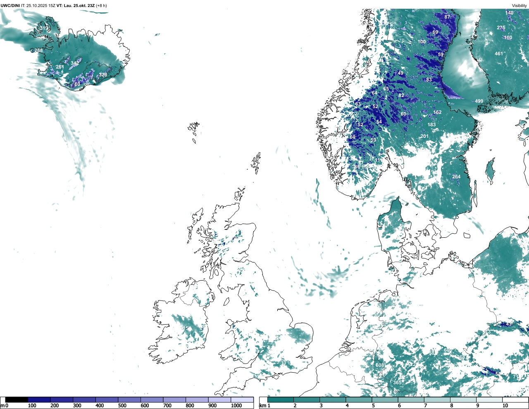Image resolution: width=529 pixels, height=409 pixels.
Task: Click the '63' value in western Norway
Action: pos(358,104)
